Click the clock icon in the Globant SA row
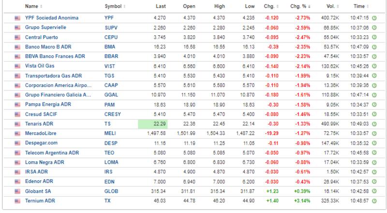Screen dimensions: 387x213 pyautogui.click(x=374, y=191)
